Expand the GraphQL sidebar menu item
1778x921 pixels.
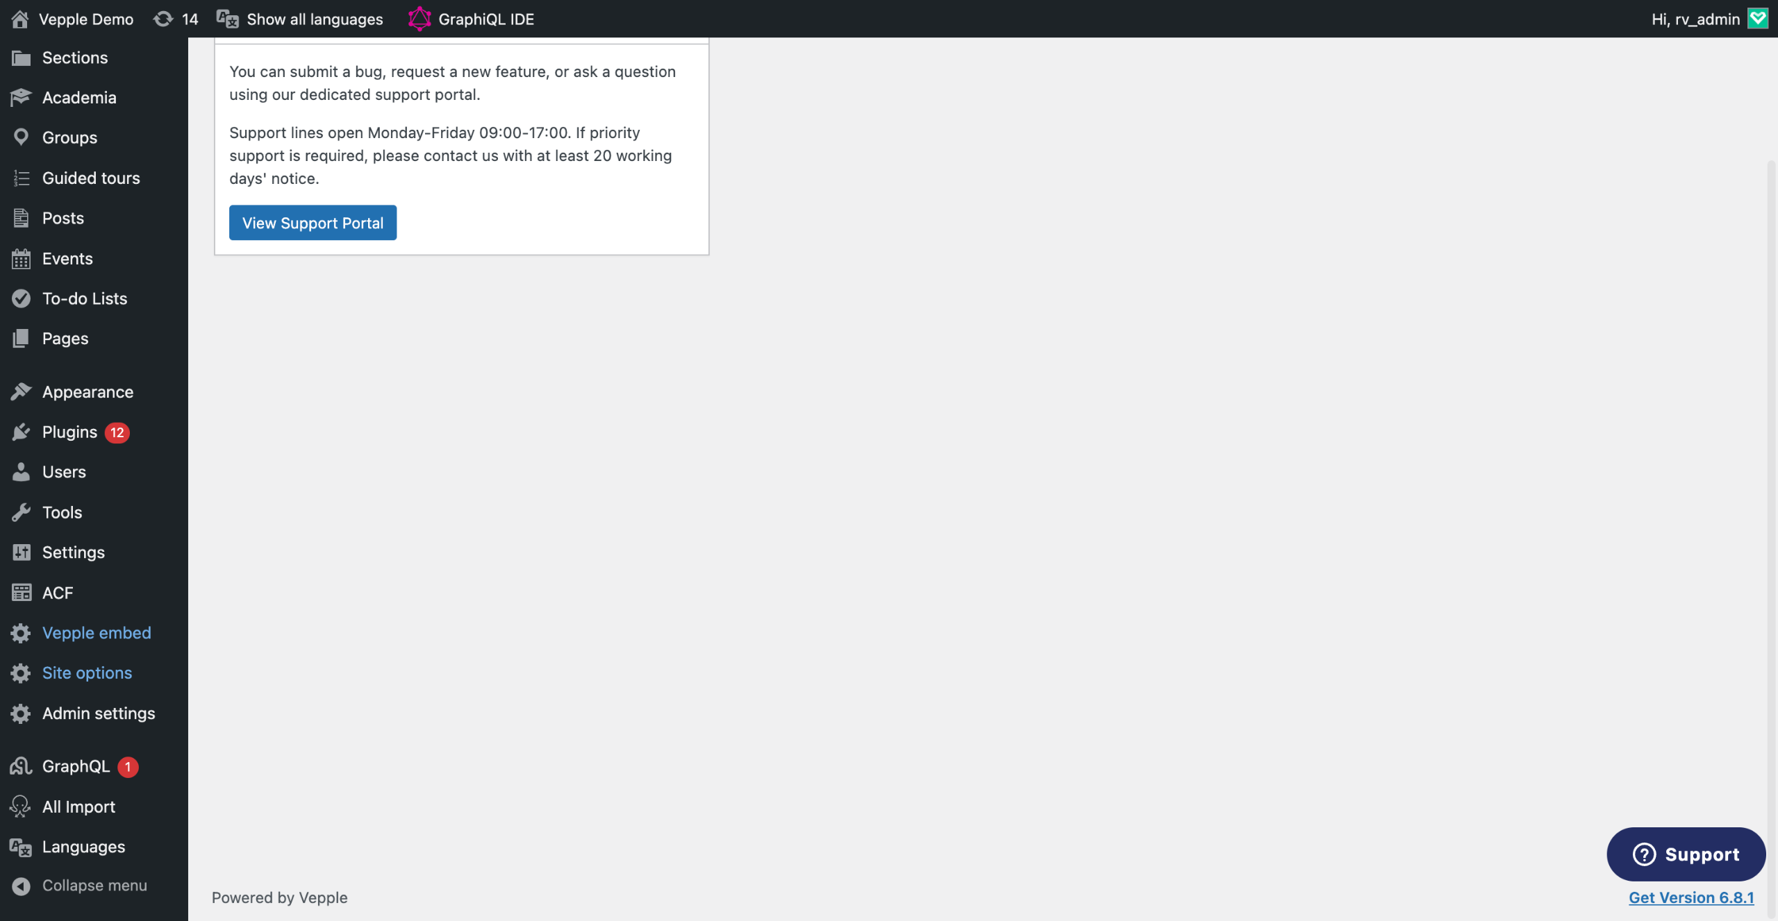click(x=76, y=766)
